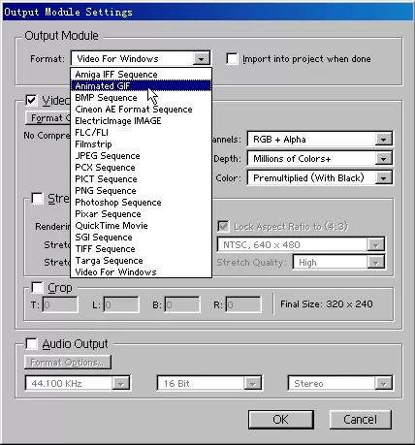This screenshot has height=445, width=415.
Task: Choose PNG Sequence format
Action: (141, 191)
